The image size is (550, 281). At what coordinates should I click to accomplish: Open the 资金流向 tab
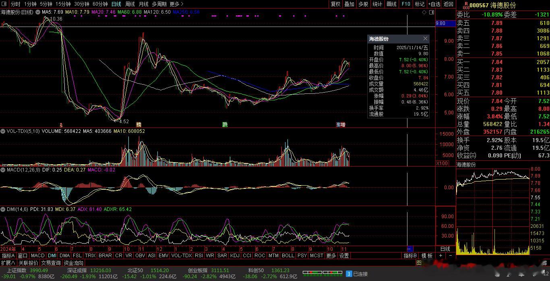point(73,263)
